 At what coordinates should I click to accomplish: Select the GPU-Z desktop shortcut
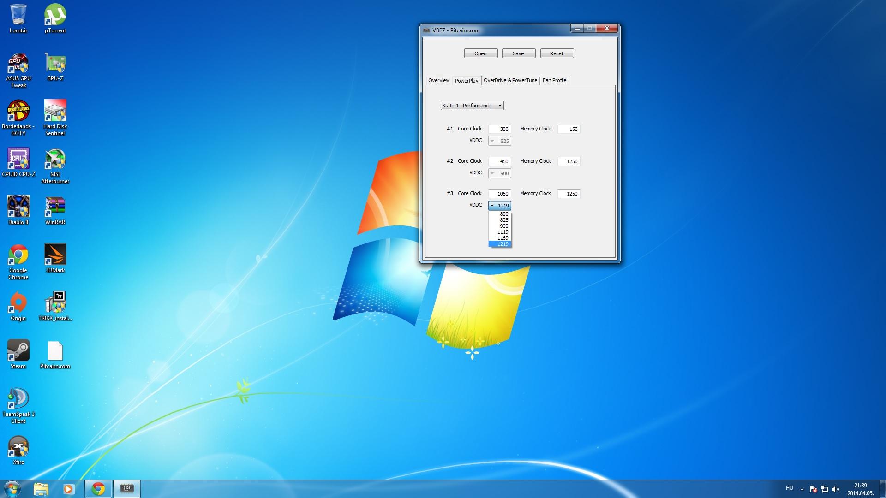(55, 67)
